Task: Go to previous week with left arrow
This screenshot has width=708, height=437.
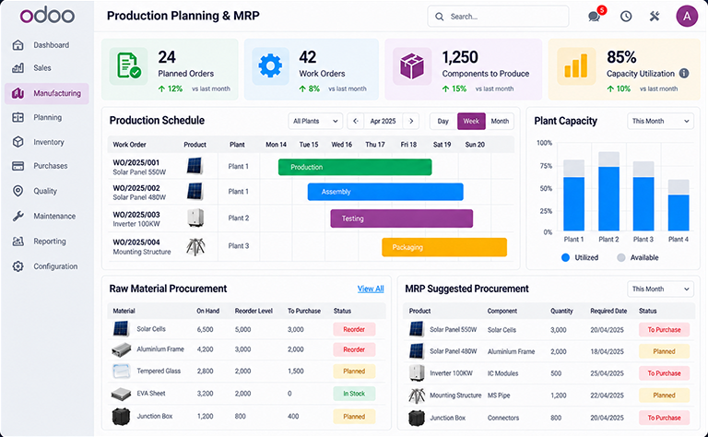Action: pos(355,121)
